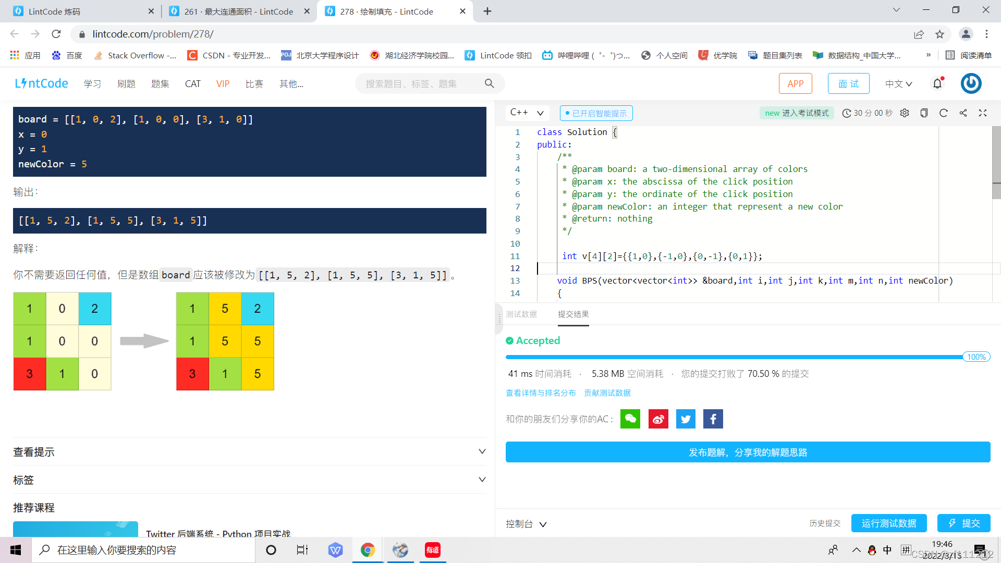
Task: Enter exam mode (进入考试模式)
Action: [796, 113]
